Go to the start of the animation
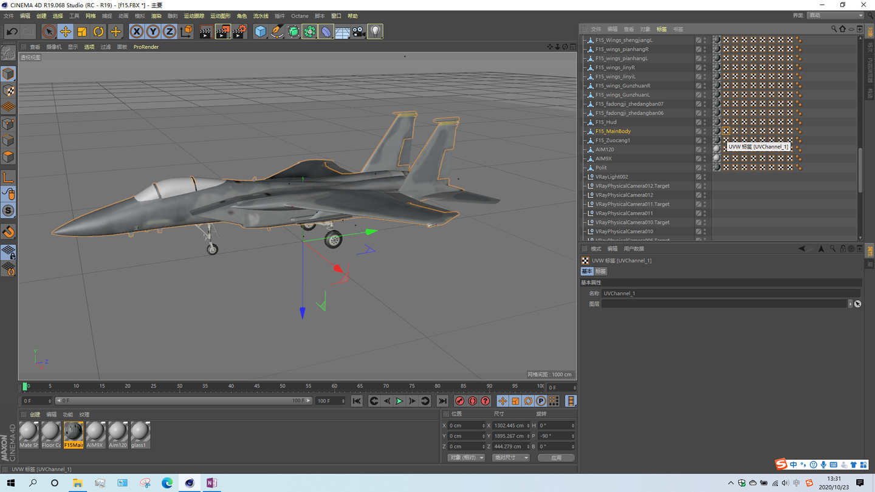Image resolution: width=875 pixels, height=492 pixels. pyautogui.click(x=357, y=401)
